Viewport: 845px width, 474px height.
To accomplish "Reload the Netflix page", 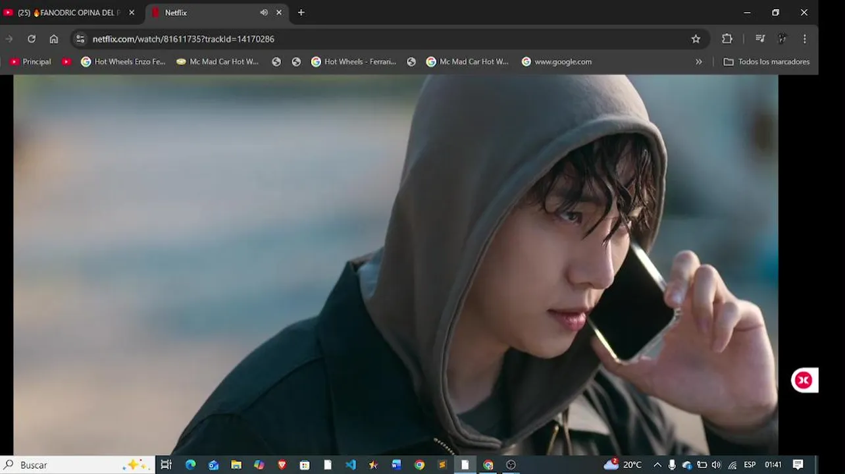I will pos(31,39).
